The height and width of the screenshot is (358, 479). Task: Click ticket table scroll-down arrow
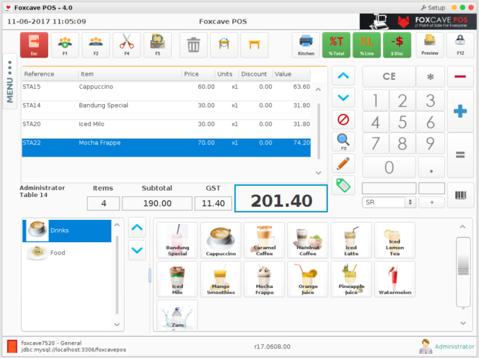(x=318, y=173)
